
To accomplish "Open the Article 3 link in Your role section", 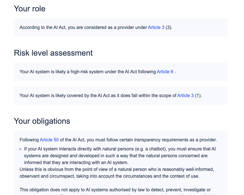I will tap(156, 28).
